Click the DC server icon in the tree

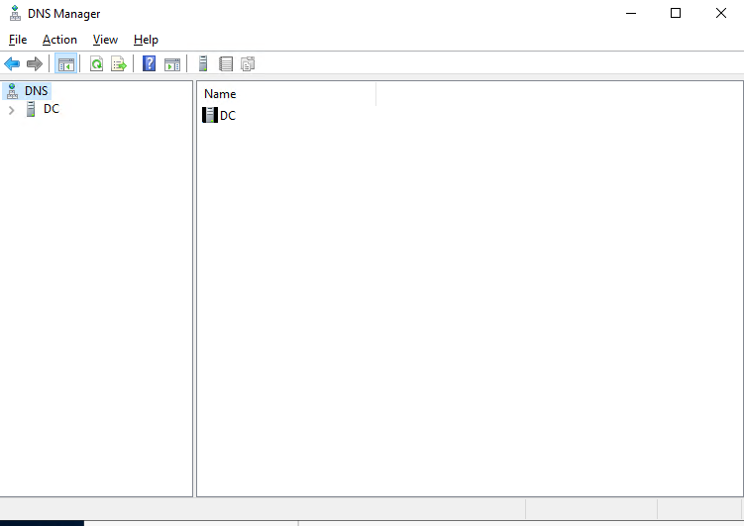[31, 109]
